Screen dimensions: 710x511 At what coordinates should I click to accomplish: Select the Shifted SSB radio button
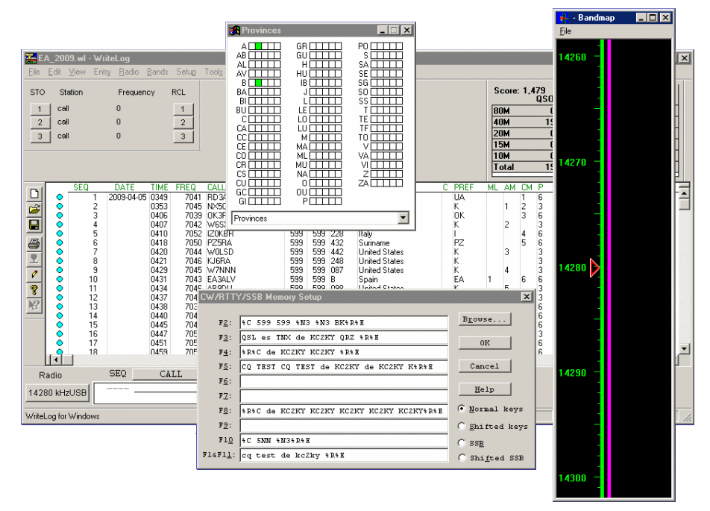[462, 457]
